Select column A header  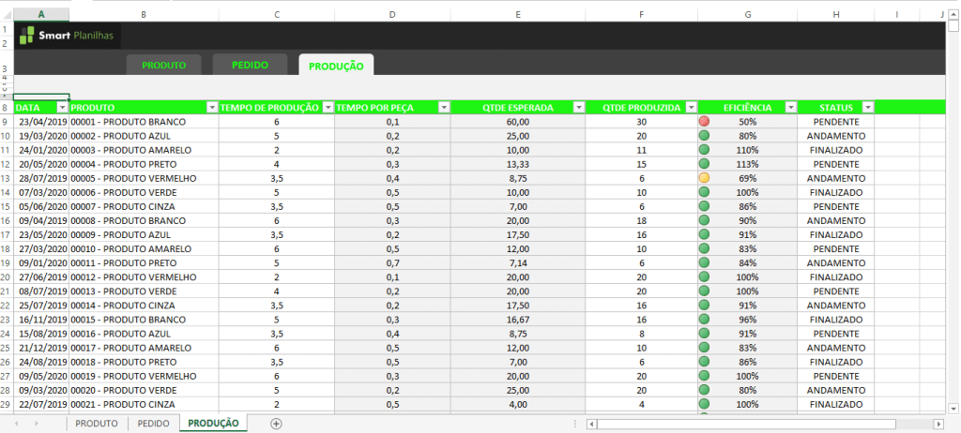pyautogui.click(x=41, y=15)
